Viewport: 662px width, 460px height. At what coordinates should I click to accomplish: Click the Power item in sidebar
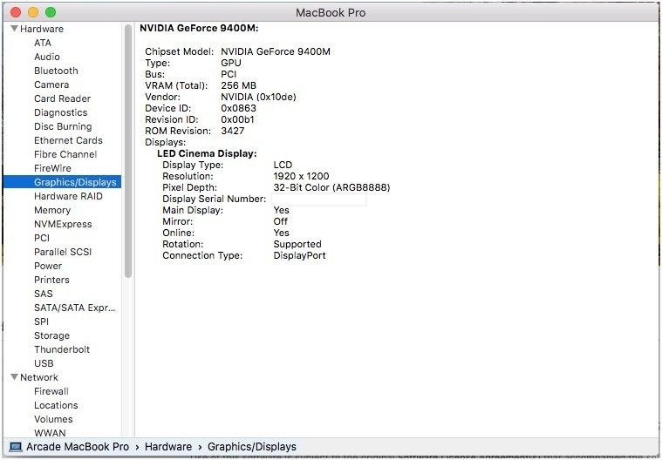coord(48,266)
